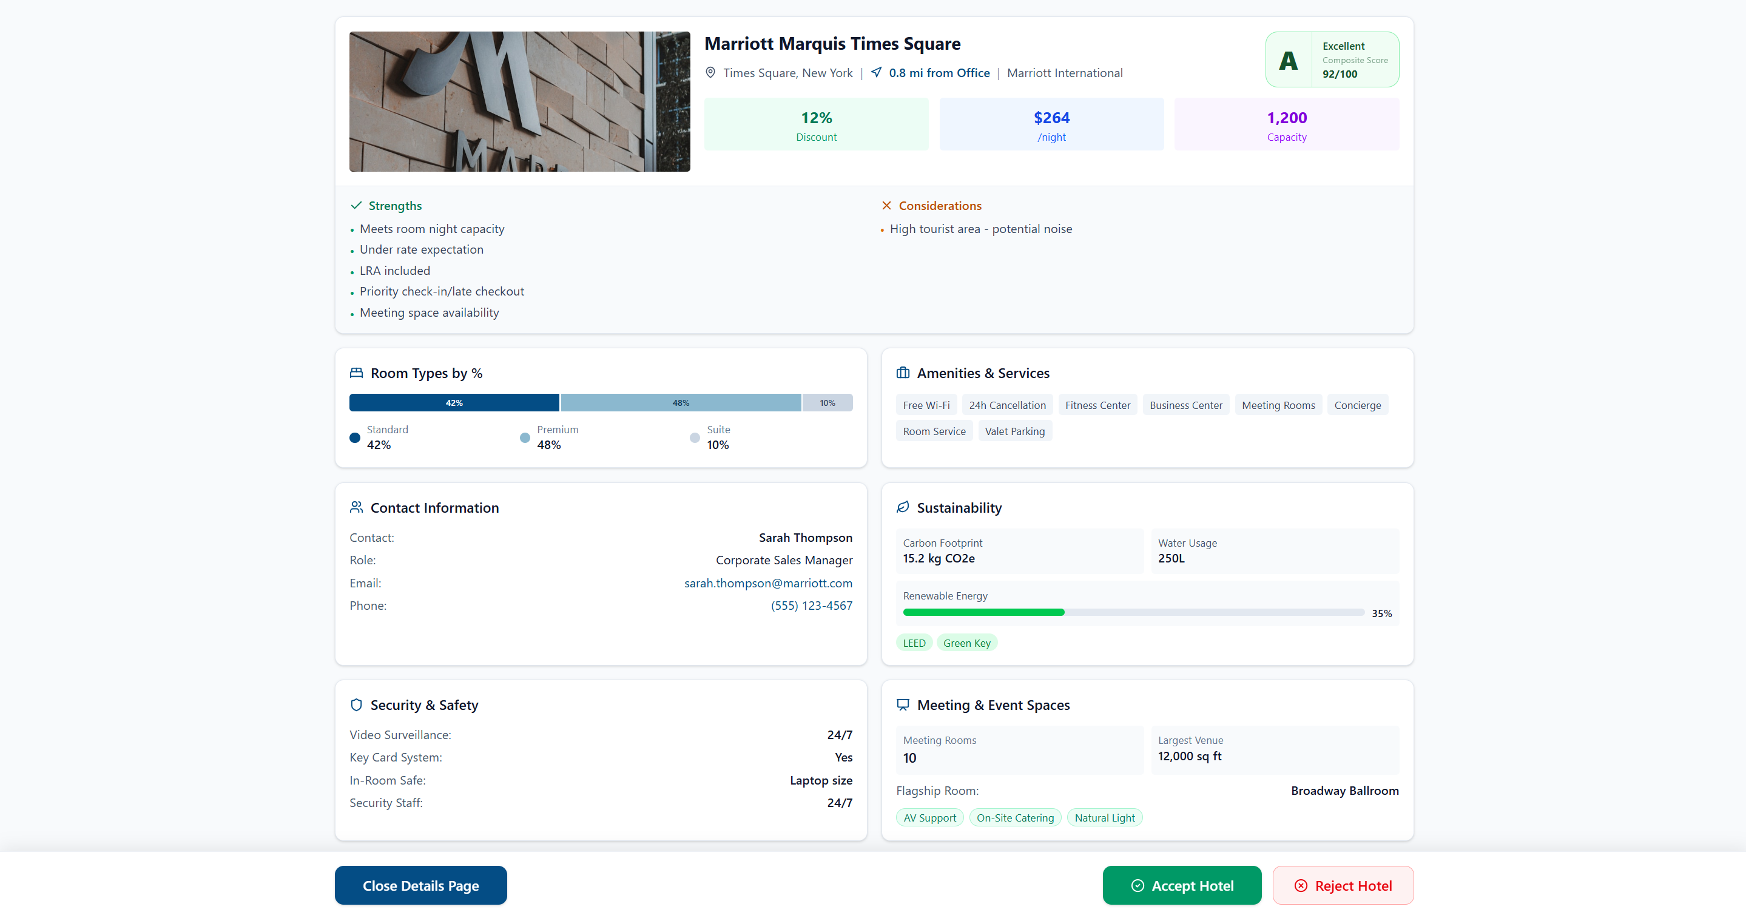Click the circled X icon in Reject Hotel
Screen dimensions: 1746x915
(x=1301, y=886)
